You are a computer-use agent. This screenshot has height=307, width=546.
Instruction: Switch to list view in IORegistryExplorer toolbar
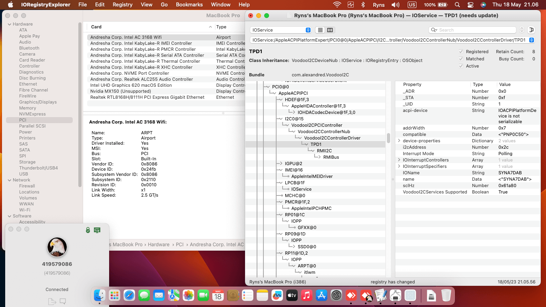point(320,30)
